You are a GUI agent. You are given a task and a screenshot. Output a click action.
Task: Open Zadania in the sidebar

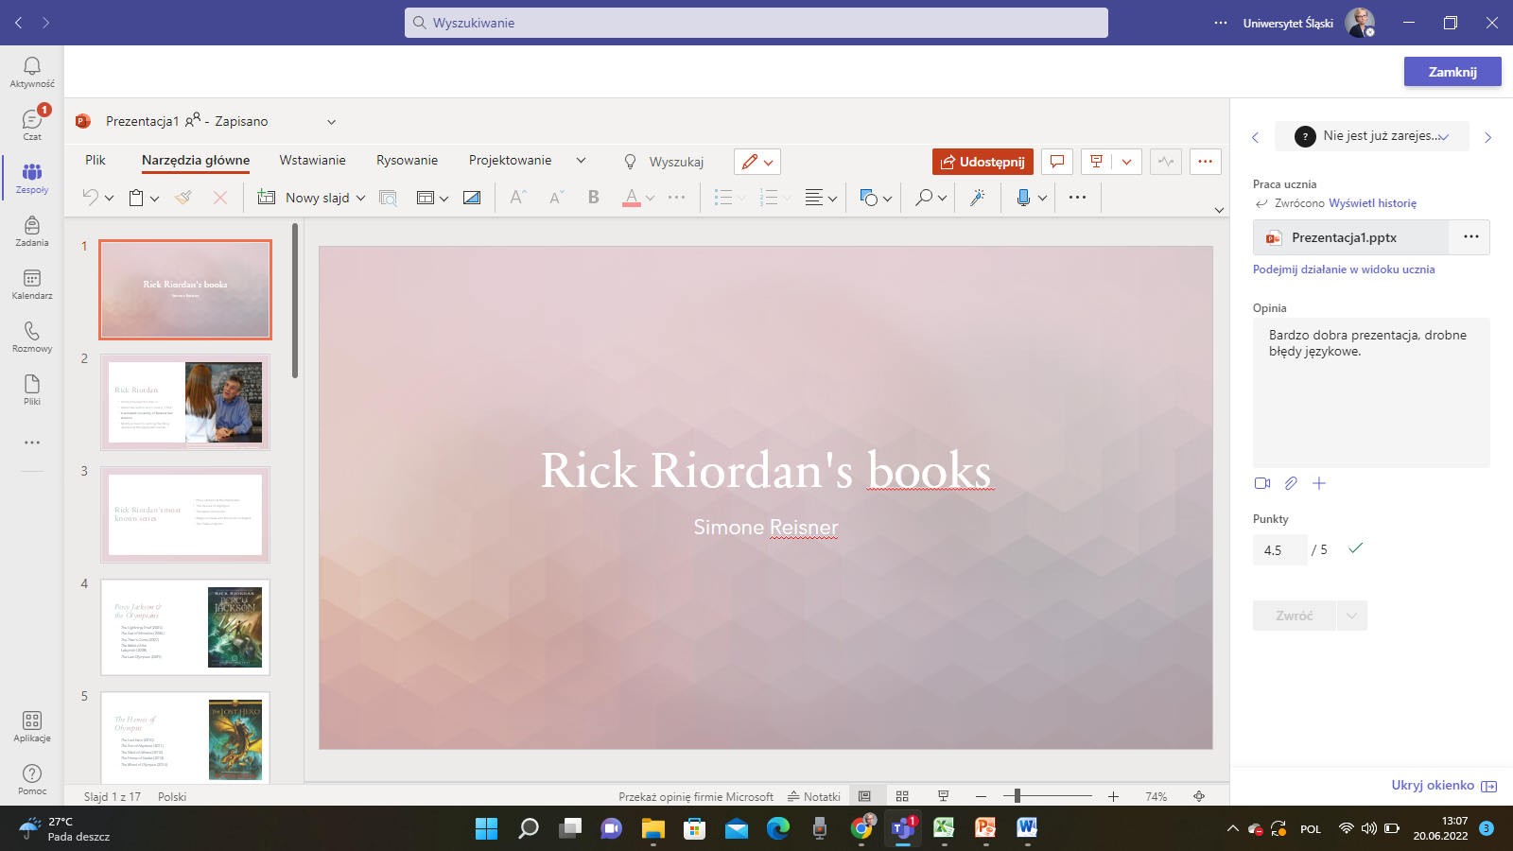32,230
